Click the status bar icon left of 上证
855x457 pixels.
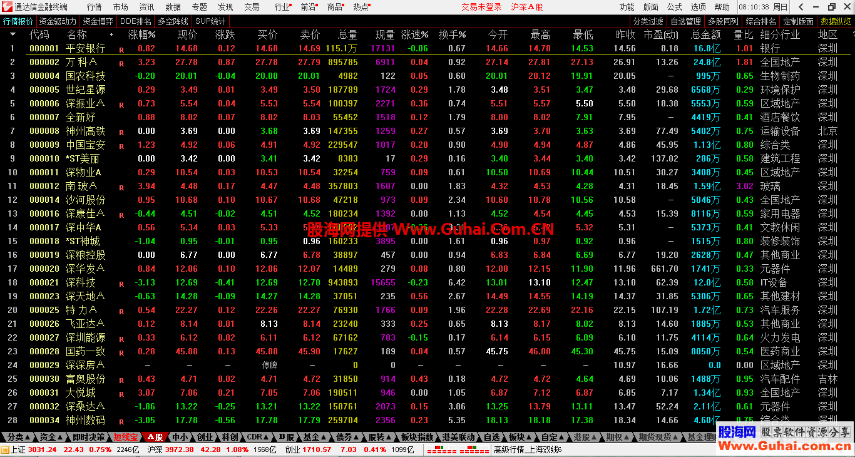5,449
